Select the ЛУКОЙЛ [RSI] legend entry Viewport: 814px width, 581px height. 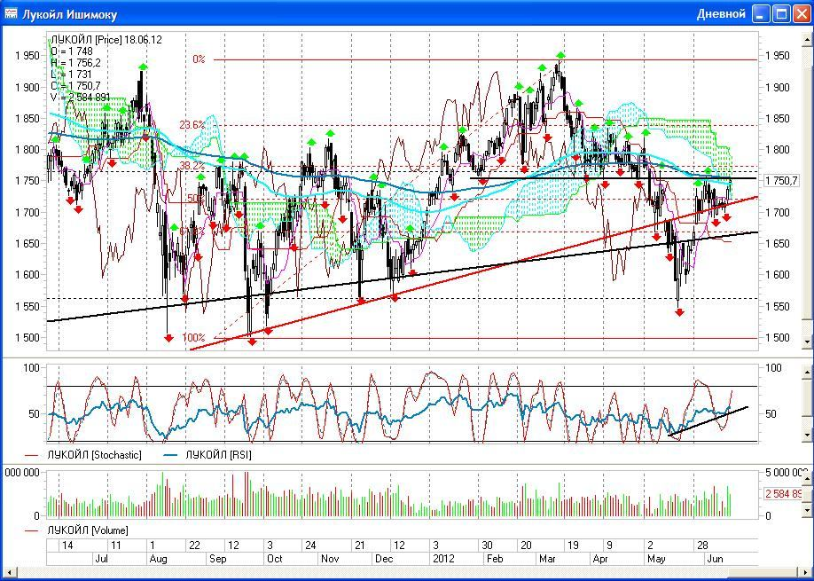[x=207, y=455]
